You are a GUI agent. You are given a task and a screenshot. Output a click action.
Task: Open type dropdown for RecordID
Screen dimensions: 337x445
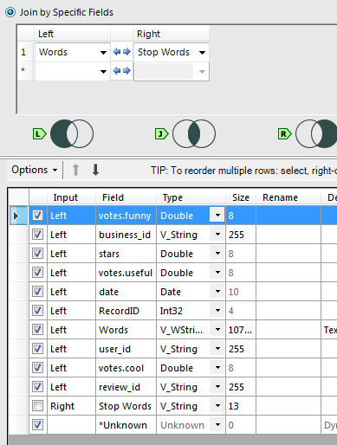[217, 311]
